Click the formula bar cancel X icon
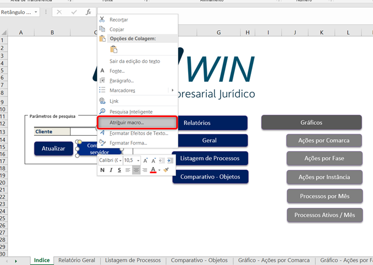373x265 pixels. pyautogui.click(x=59, y=12)
